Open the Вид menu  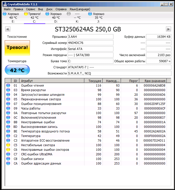coord(40,9)
